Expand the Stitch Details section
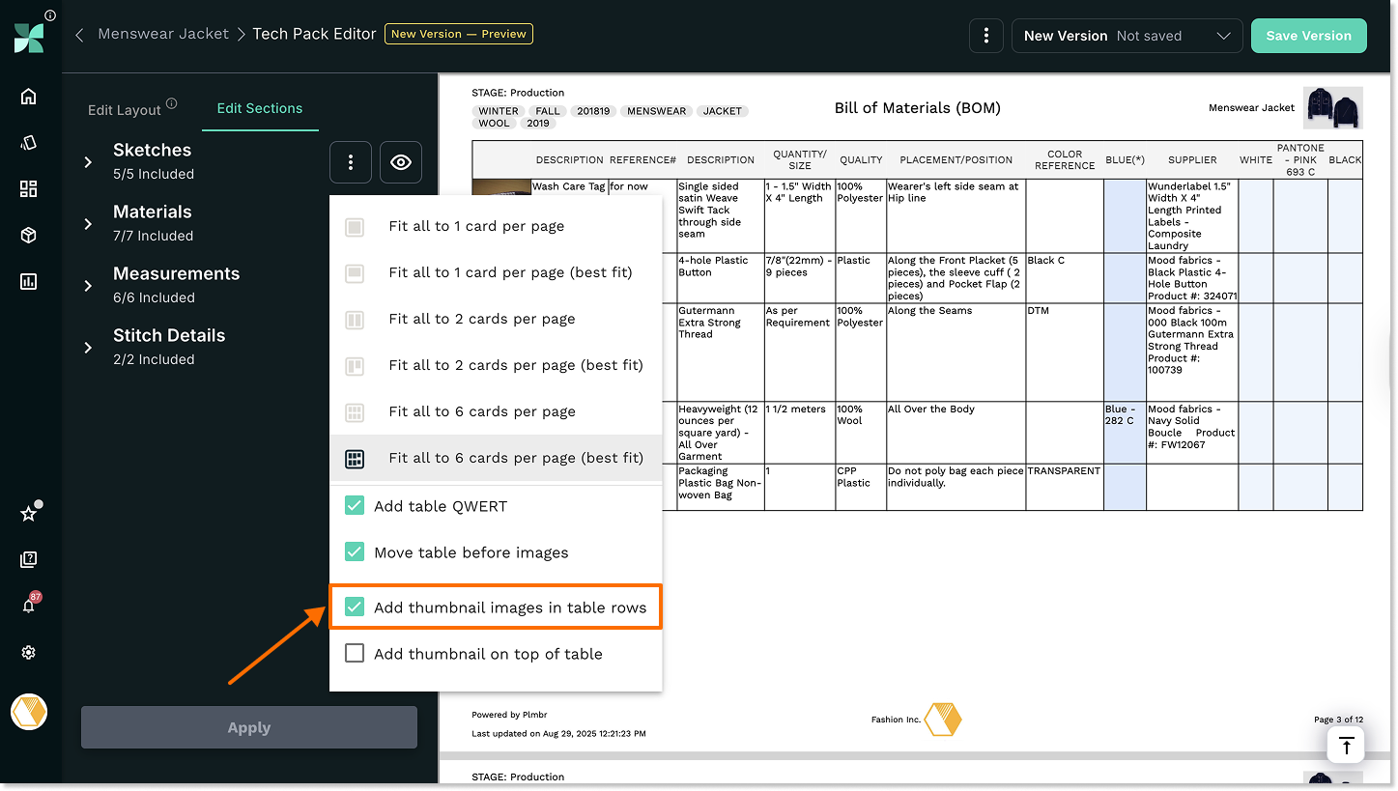The image size is (1398, 791). (88, 348)
